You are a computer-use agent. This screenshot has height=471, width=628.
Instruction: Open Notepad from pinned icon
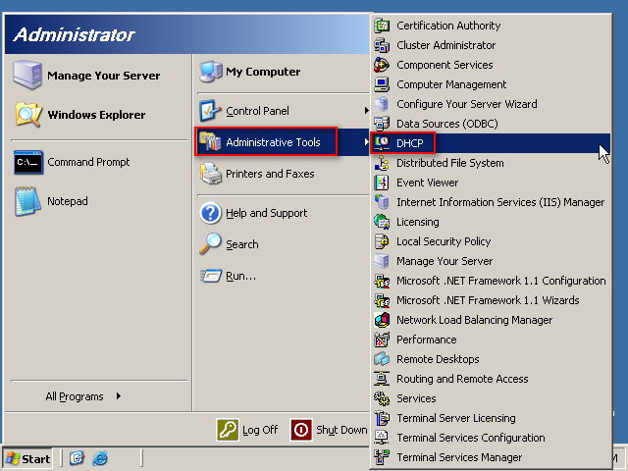tap(27, 201)
